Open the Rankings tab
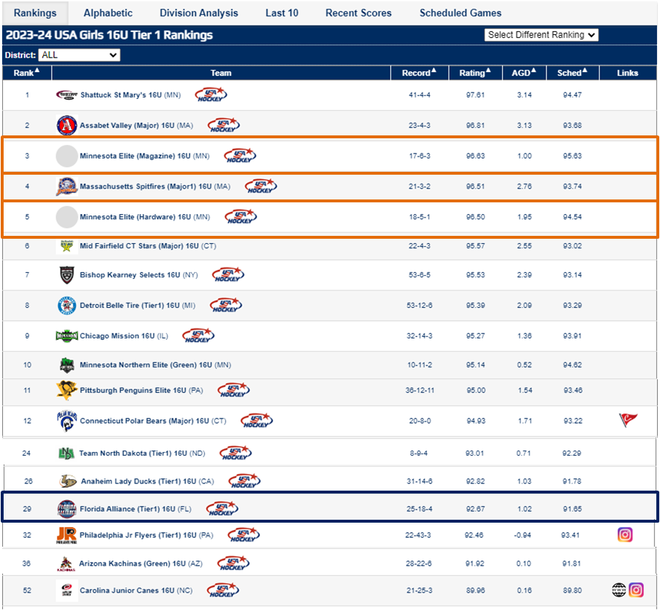Image resolution: width=660 pixels, height=610 pixels. (x=35, y=13)
